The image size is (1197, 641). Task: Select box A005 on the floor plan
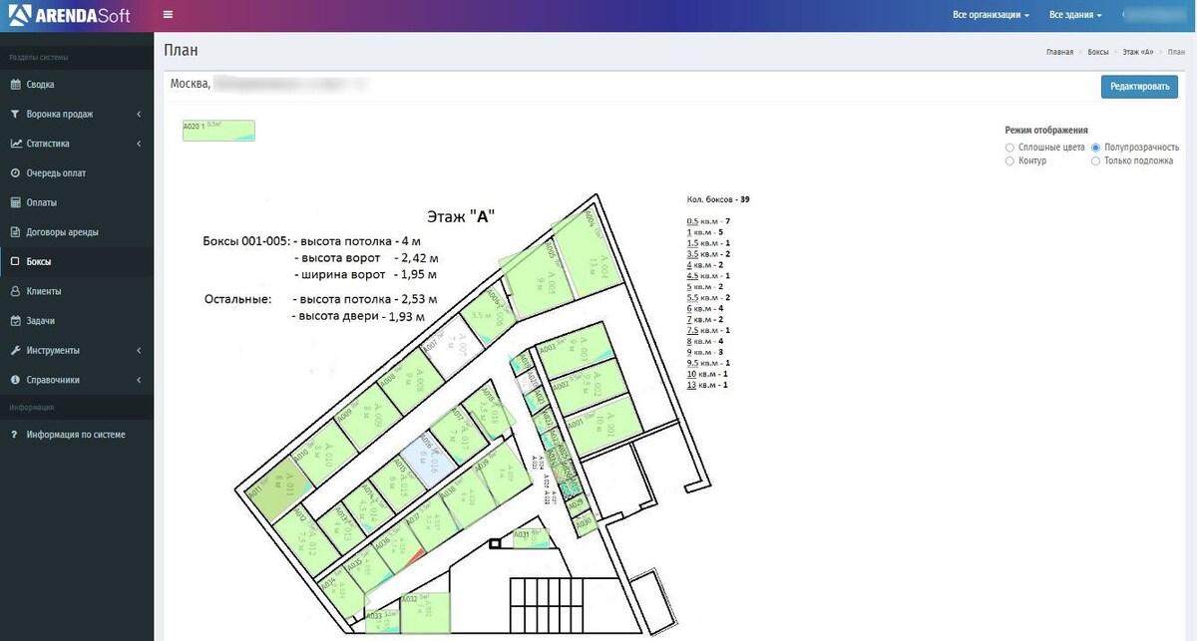[x=537, y=280]
